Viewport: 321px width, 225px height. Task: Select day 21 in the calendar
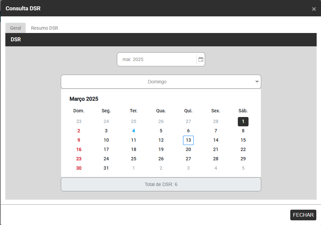pyautogui.click(x=216, y=150)
